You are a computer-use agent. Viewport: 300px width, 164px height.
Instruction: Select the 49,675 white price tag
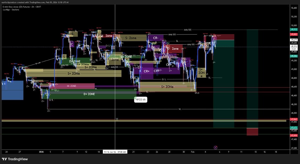[x=294, y=40]
